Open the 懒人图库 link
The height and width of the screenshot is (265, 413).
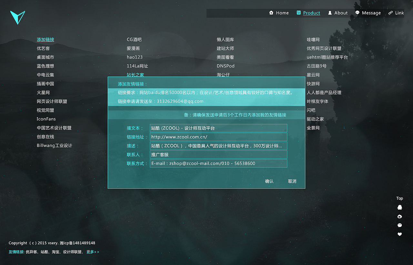(226, 40)
